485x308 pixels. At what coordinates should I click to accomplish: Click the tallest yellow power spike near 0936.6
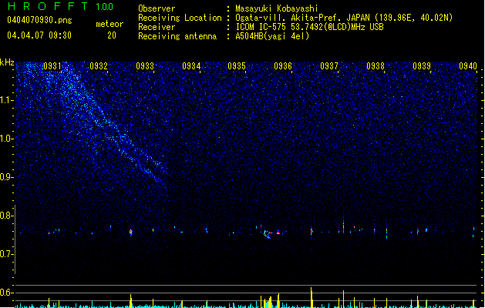pyautogui.click(x=312, y=297)
